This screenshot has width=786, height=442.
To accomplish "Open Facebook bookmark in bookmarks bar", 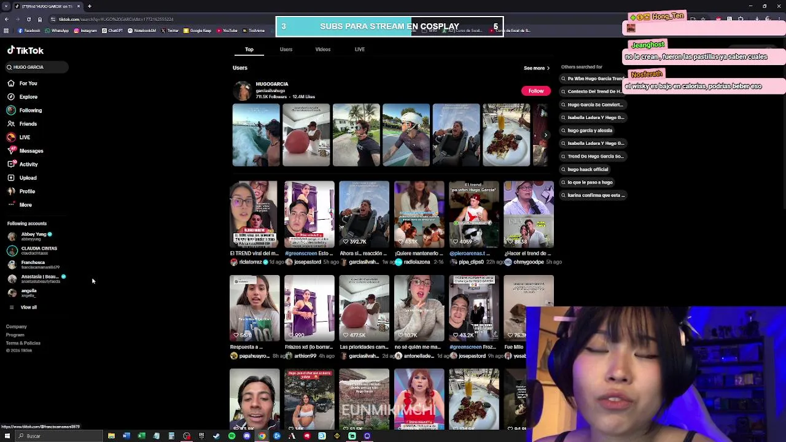I will (29, 30).
